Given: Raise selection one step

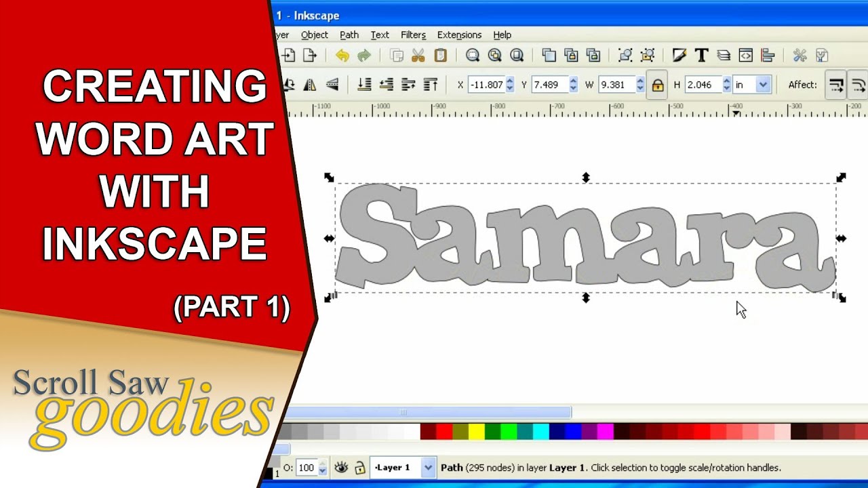Looking at the screenshot, I should coord(408,85).
